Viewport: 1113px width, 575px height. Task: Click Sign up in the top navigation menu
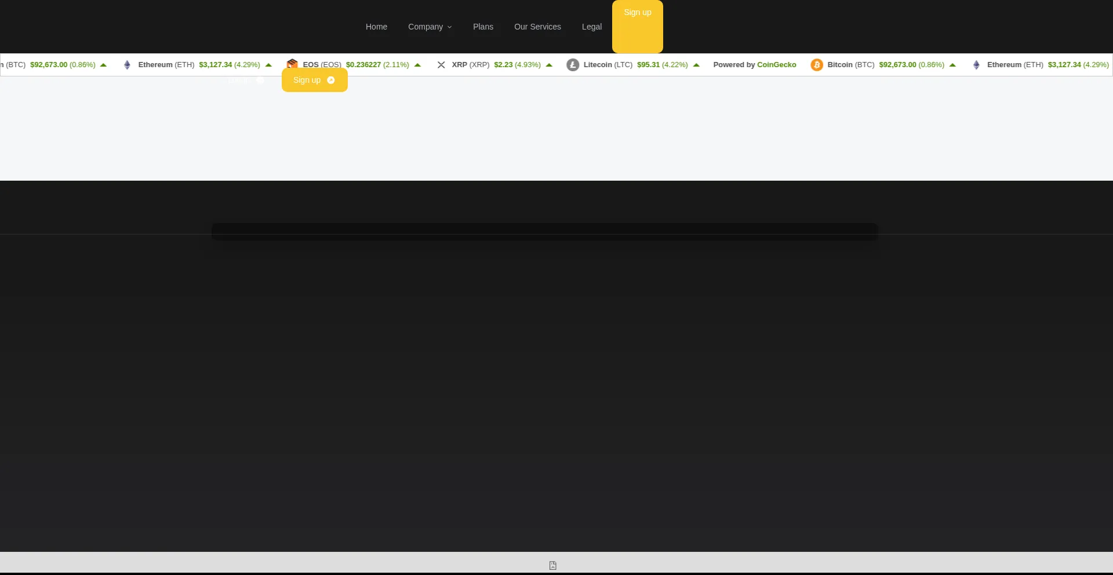click(638, 26)
